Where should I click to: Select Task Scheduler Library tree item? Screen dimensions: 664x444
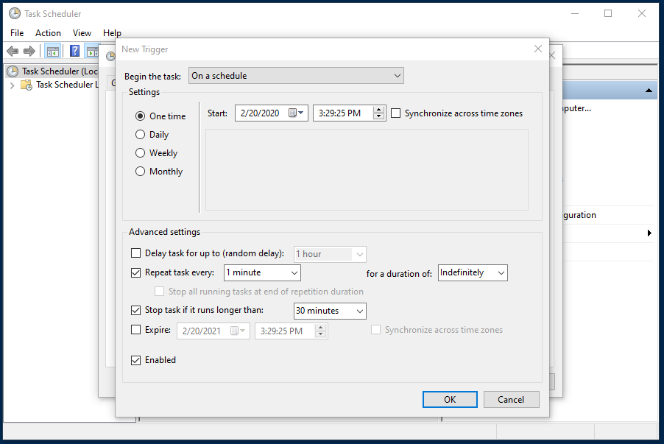click(x=67, y=85)
